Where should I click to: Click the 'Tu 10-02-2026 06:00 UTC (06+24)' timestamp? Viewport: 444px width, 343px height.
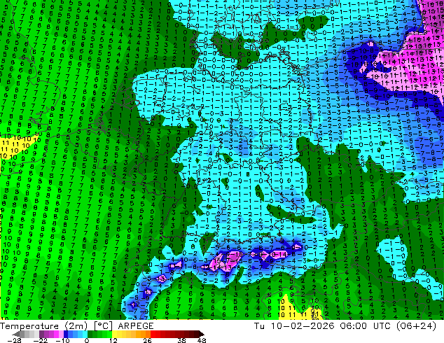(x=345, y=326)
